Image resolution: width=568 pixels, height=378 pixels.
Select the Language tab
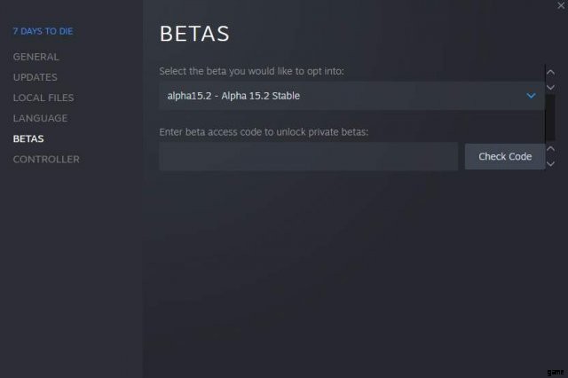click(40, 118)
